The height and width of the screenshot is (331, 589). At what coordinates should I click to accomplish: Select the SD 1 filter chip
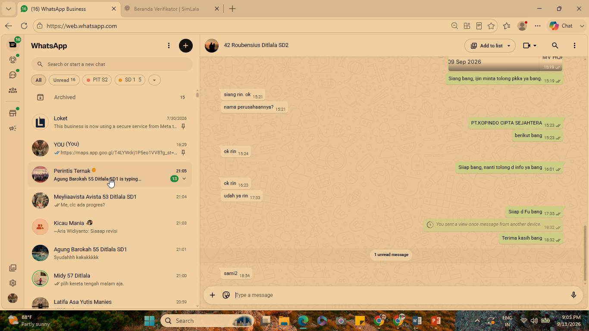pyautogui.click(x=130, y=80)
